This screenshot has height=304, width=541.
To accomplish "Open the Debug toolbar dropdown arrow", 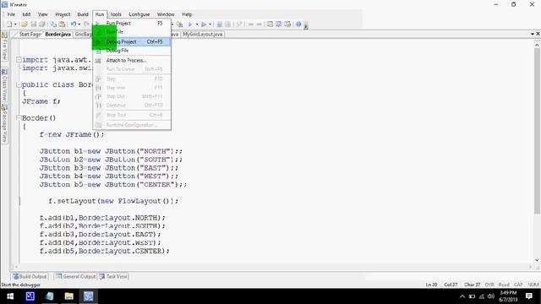I will pos(210,24).
